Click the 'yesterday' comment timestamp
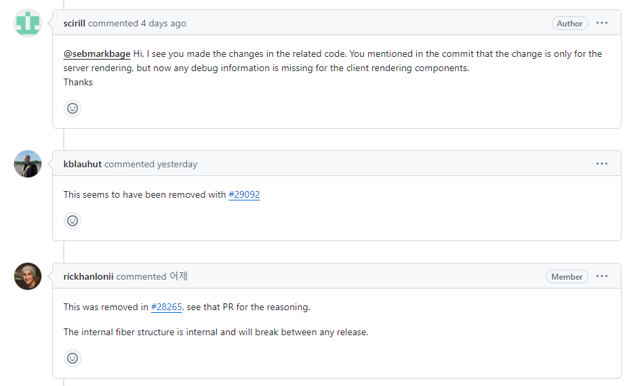 coord(177,164)
